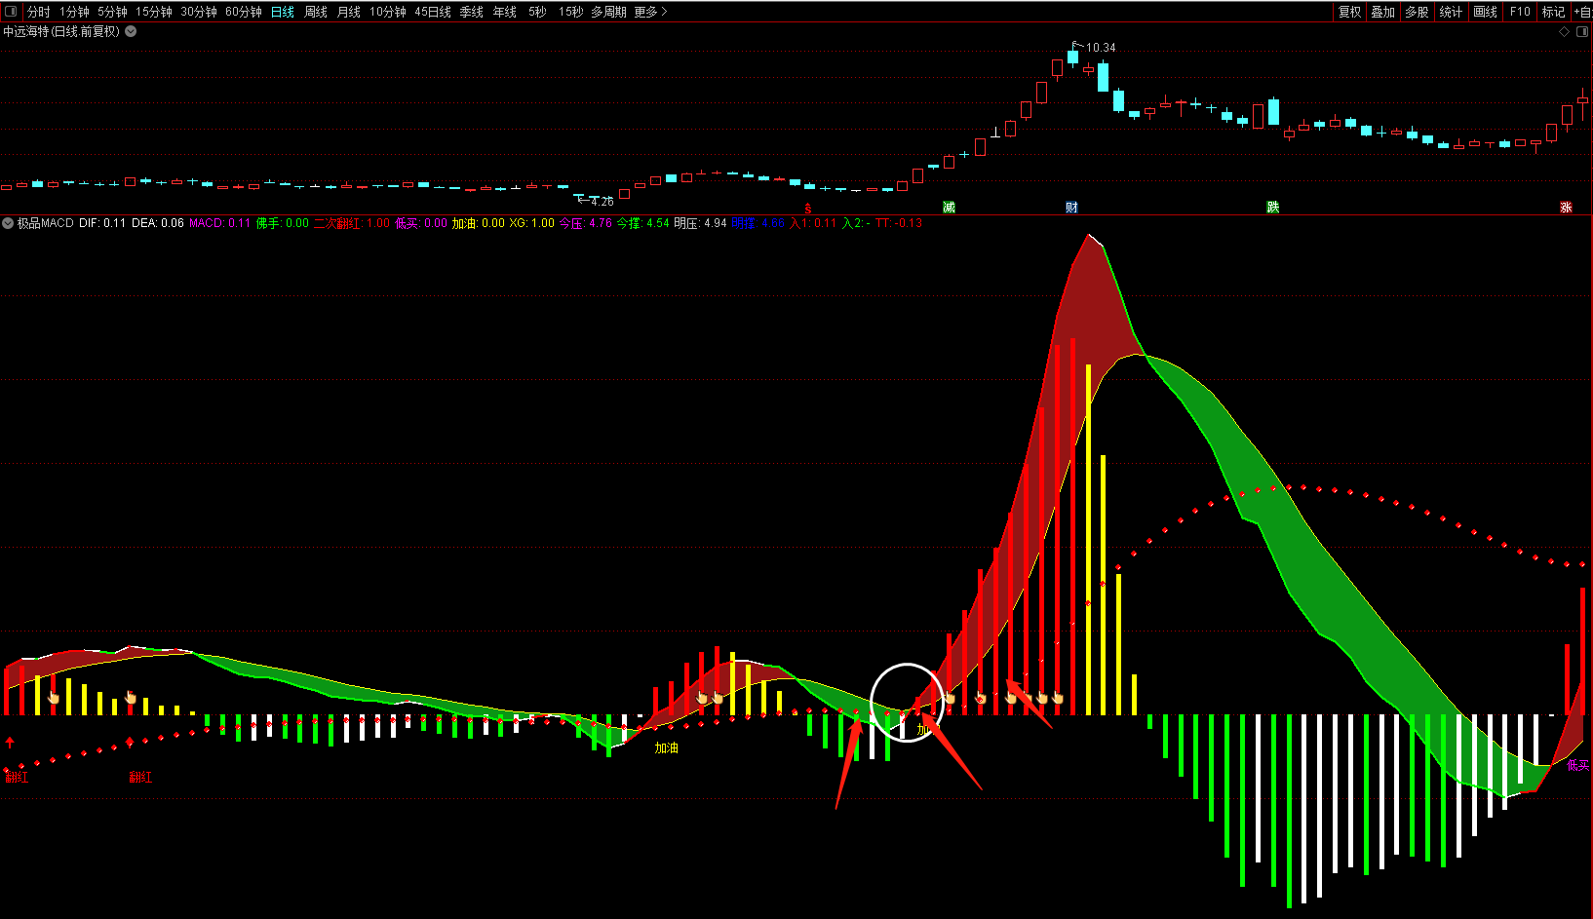The height and width of the screenshot is (919, 1593).
Task: Switch to the 15分钟 period
Action: pos(154,12)
